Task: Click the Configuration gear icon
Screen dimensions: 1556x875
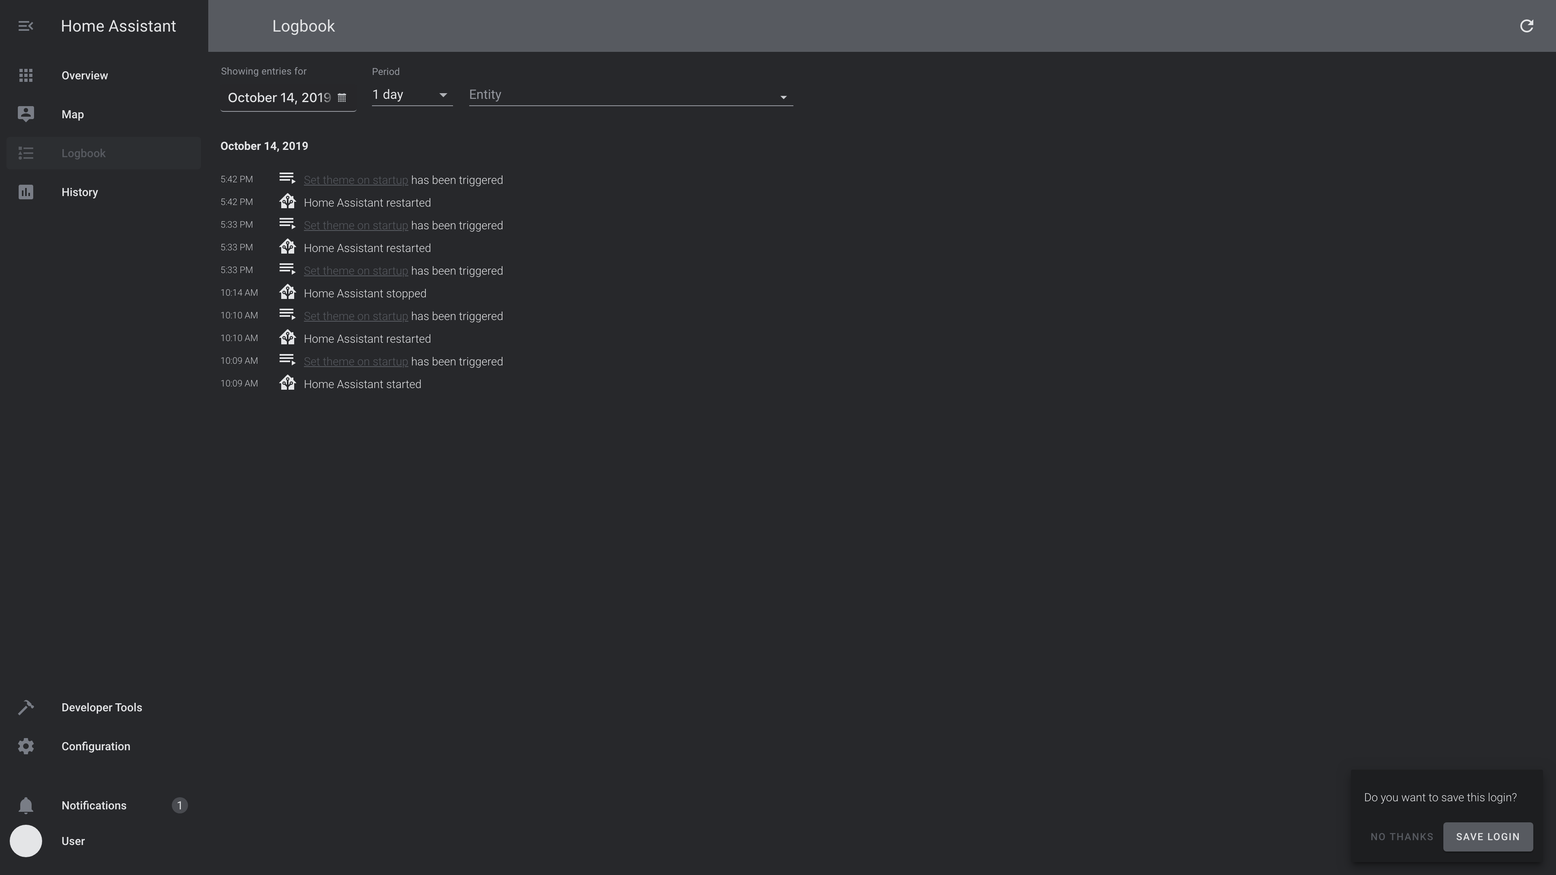Action: point(26,746)
